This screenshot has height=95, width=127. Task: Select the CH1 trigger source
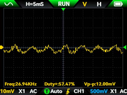[79, 91]
